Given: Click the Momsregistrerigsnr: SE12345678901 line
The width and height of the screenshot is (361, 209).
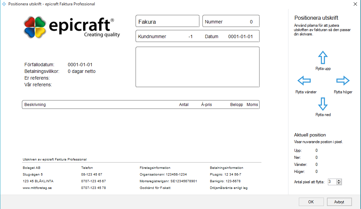Looking at the screenshot, I should point(168,181).
